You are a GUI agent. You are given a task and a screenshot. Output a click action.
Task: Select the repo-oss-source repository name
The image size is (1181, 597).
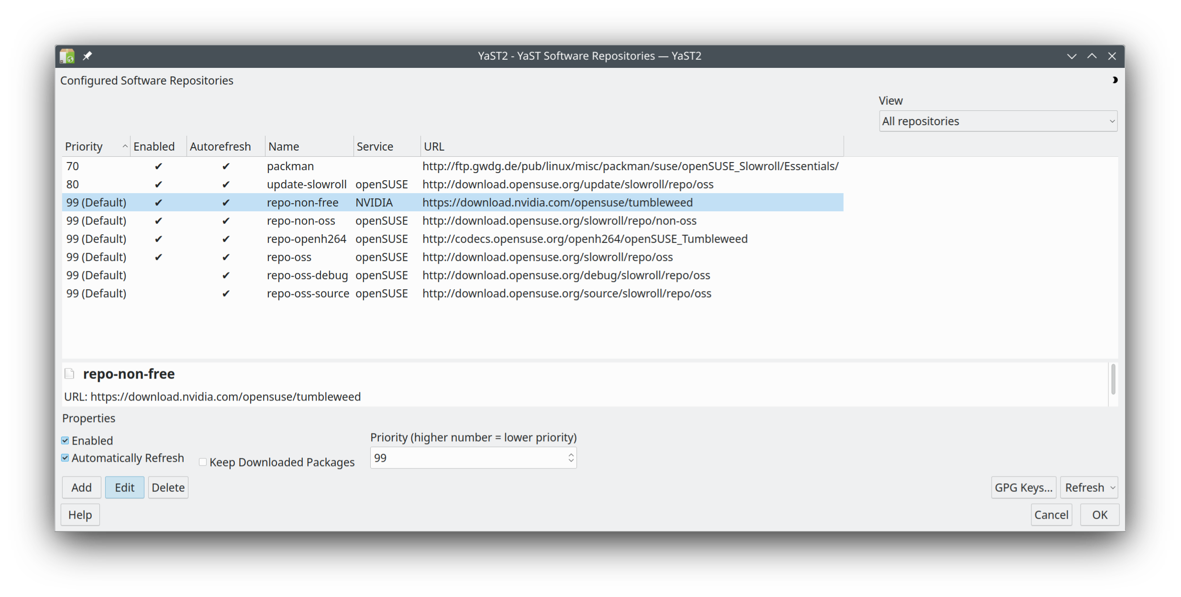(308, 293)
